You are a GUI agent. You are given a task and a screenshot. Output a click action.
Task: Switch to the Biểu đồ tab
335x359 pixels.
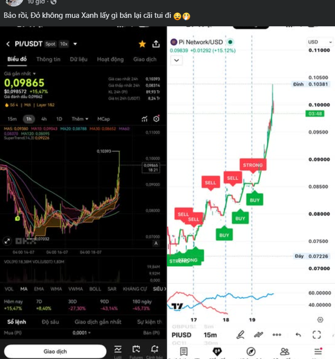17,59
